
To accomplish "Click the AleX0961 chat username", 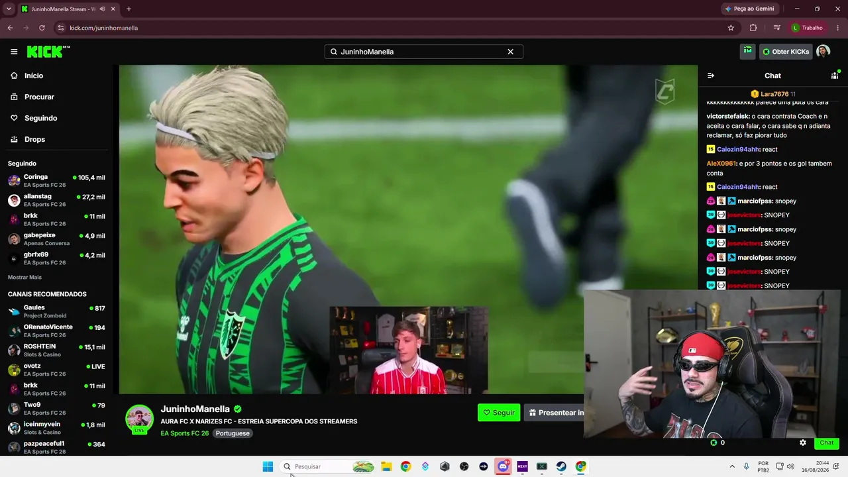I will click(721, 164).
